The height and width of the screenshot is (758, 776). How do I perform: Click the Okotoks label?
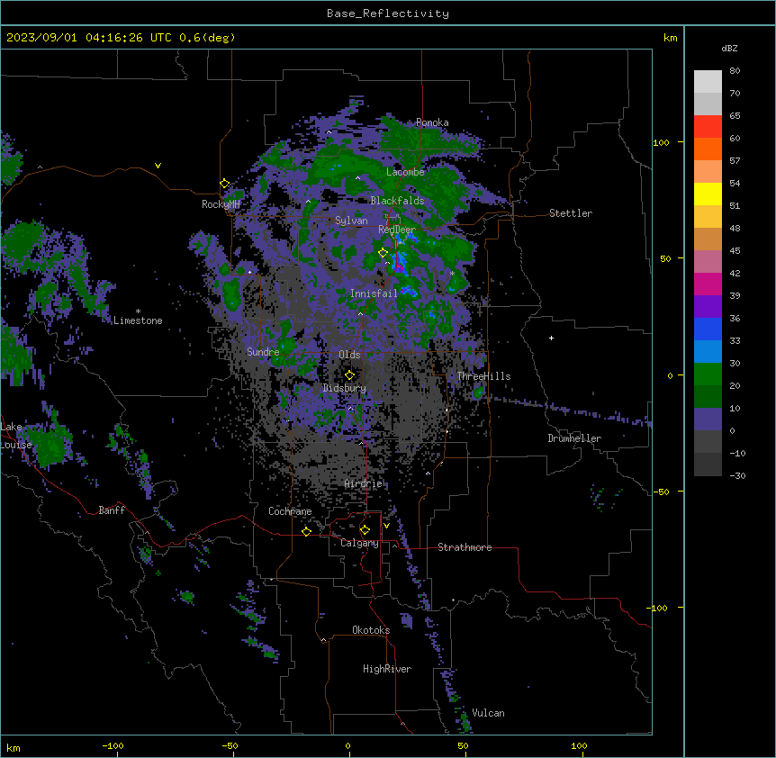point(371,630)
